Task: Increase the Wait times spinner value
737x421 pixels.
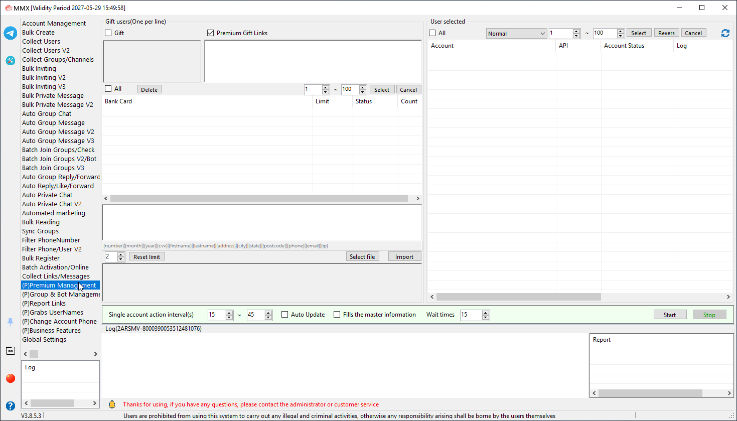Action: coord(485,313)
